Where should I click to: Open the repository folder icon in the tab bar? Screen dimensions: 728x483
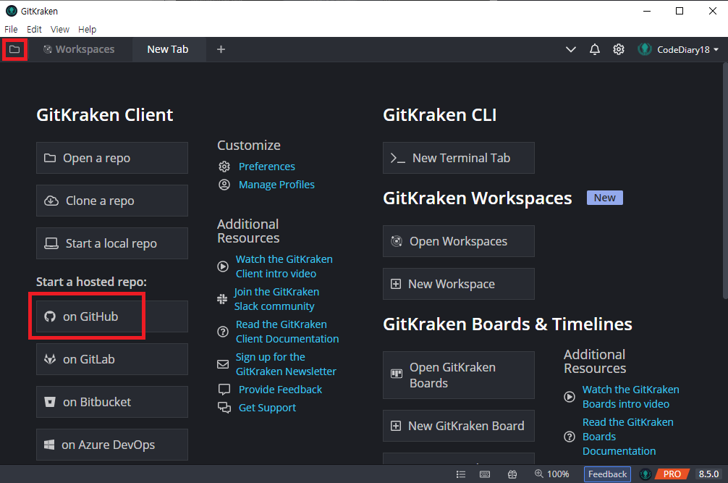point(14,49)
